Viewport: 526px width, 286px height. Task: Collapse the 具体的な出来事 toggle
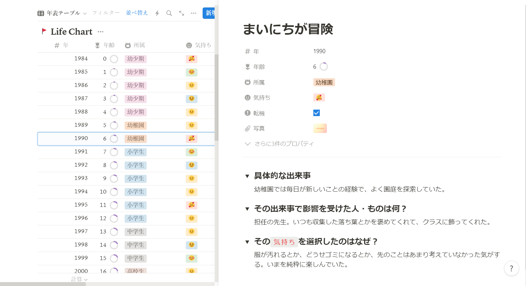point(247,176)
